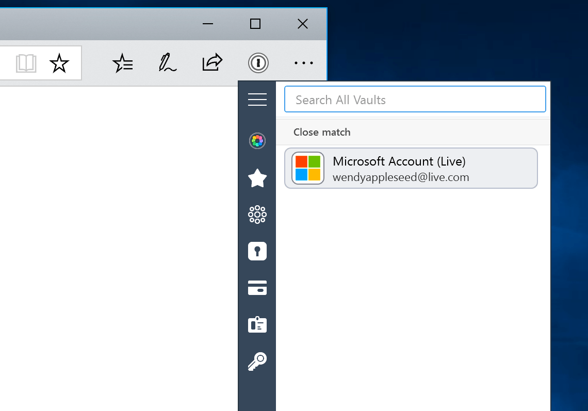Open Edge reading view book icon
The height and width of the screenshot is (411, 588).
click(26, 63)
